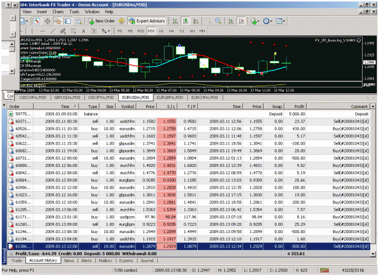Toggle M5 timeframe
This screenshot has width=379, height=275.
click(130, 31)
